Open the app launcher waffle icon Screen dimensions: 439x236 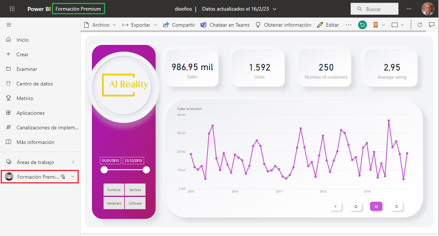(x=12, y=9)
